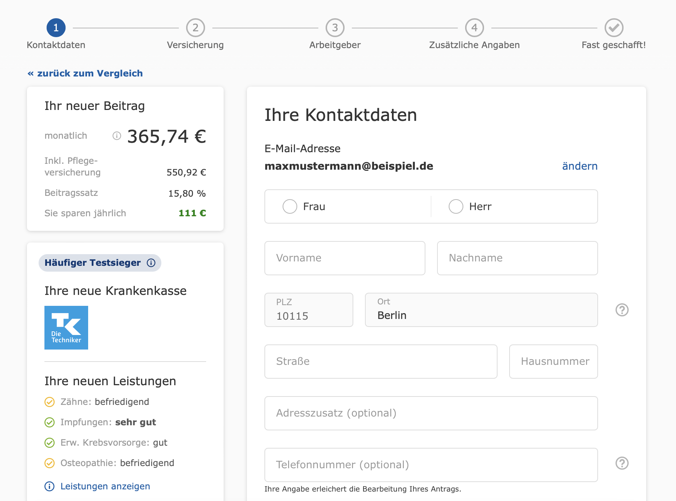Click the Telefonnummer hint about Bearbeitung Ihres Antrags
The image size is (676, 501).
click(x=363, y=489)
